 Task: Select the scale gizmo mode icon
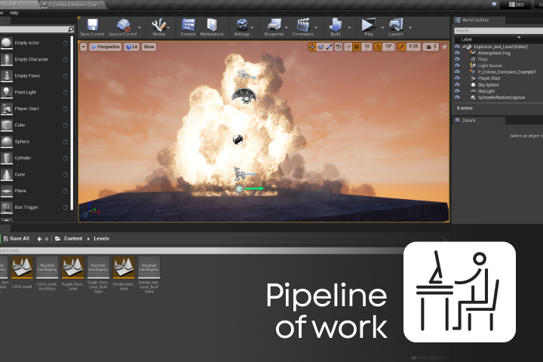[x=329, y=47]
